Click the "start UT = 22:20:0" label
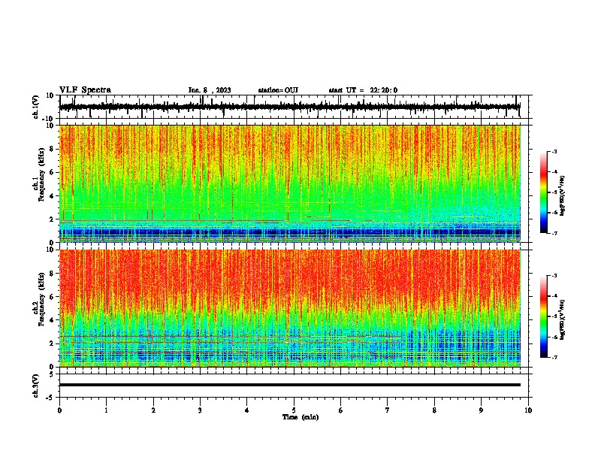The width and height of the screenshot is (595, 460). pos(363,90)
